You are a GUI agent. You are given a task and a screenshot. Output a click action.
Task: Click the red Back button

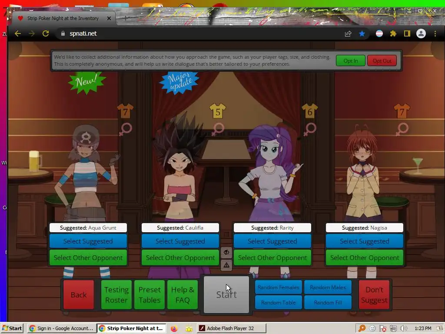[79, 295]
